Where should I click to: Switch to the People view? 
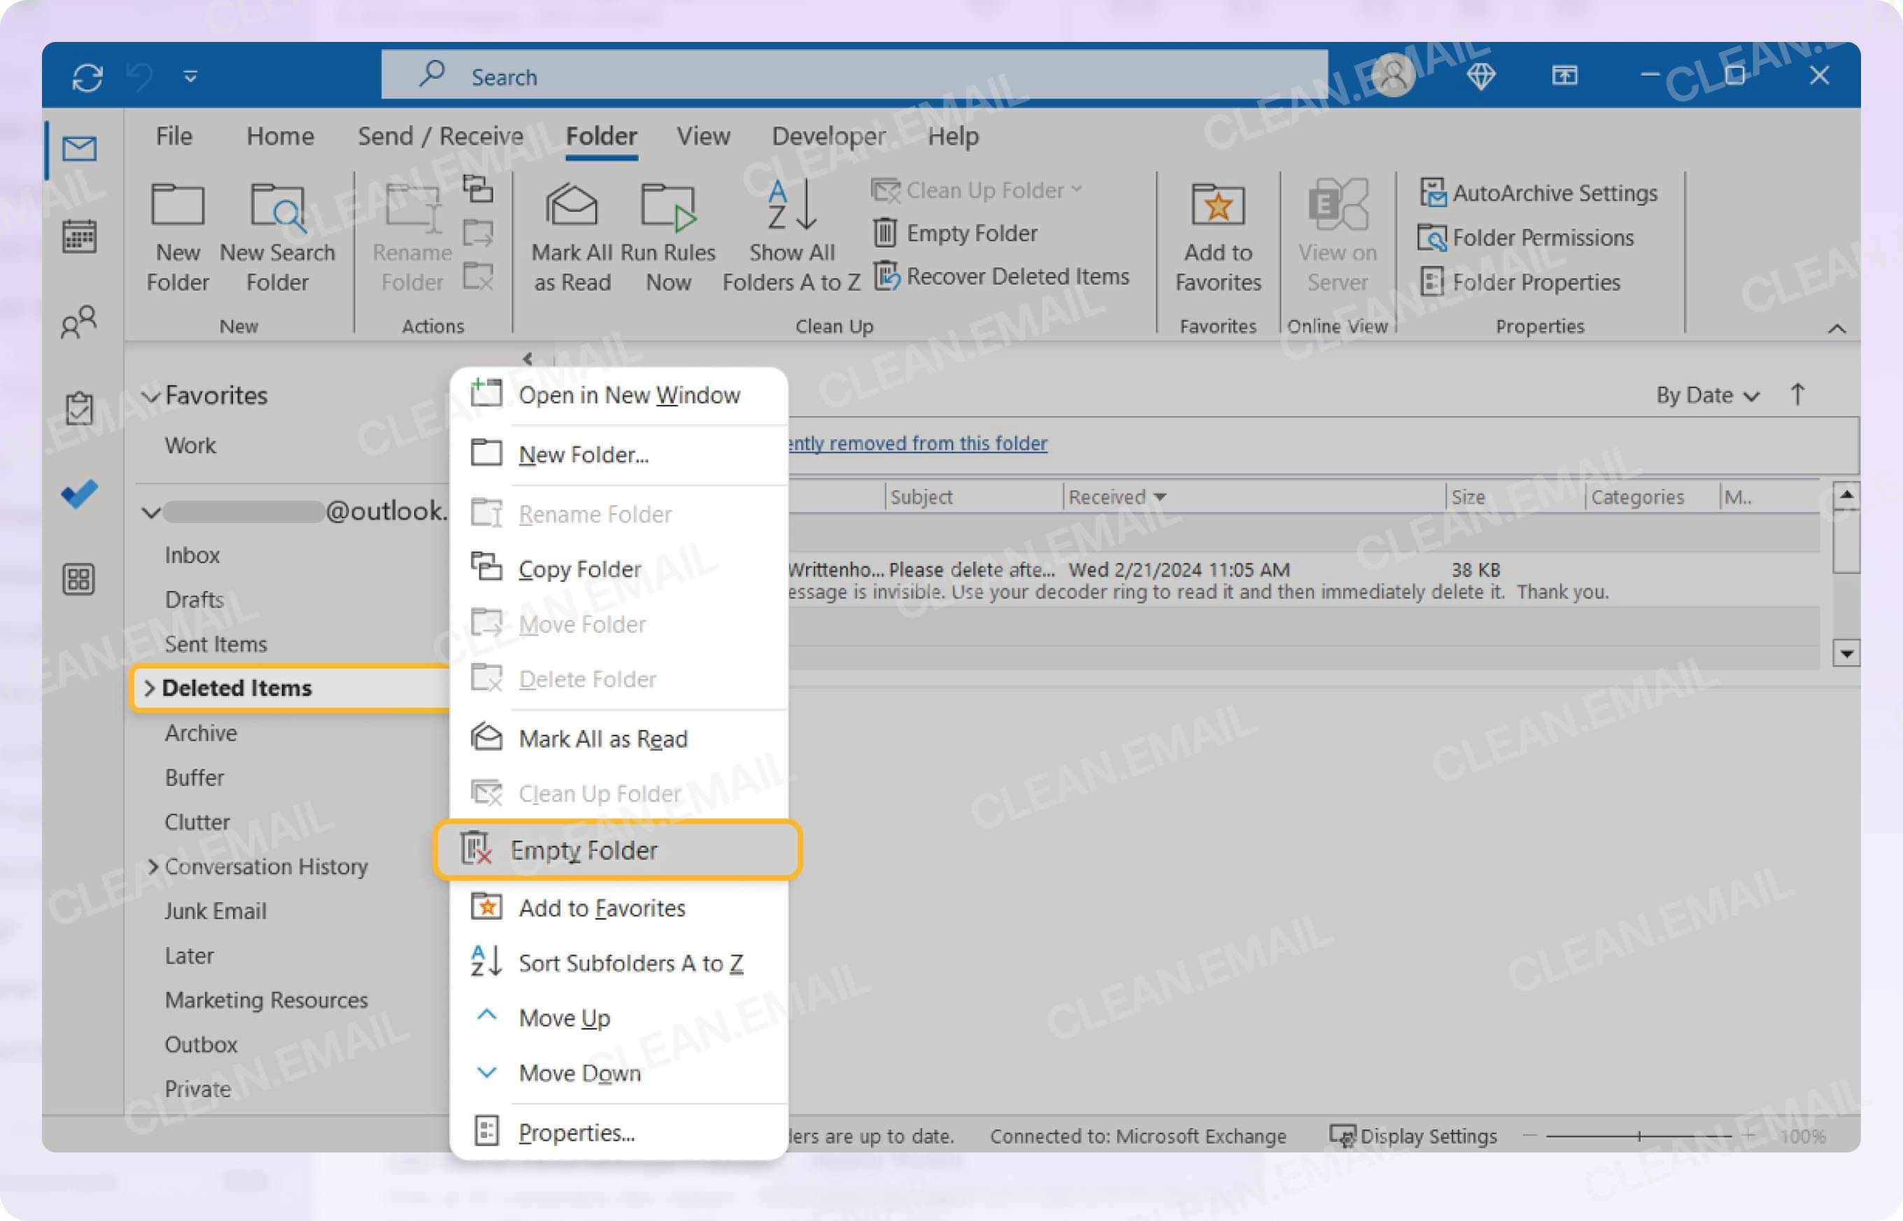[79, 321]
